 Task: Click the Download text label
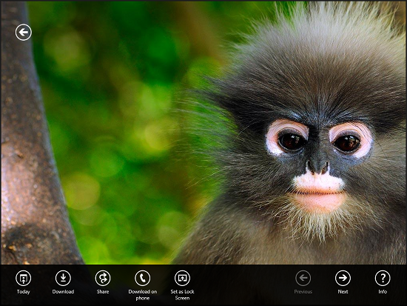coord(63,292)
